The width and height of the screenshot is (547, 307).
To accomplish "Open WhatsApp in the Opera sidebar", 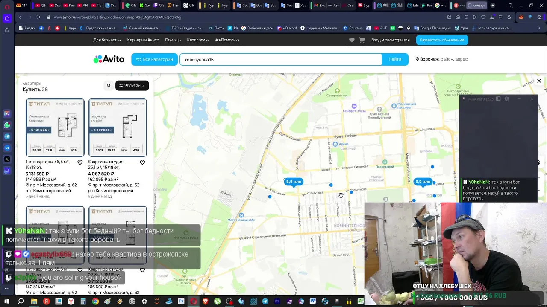I will point(7,125).
